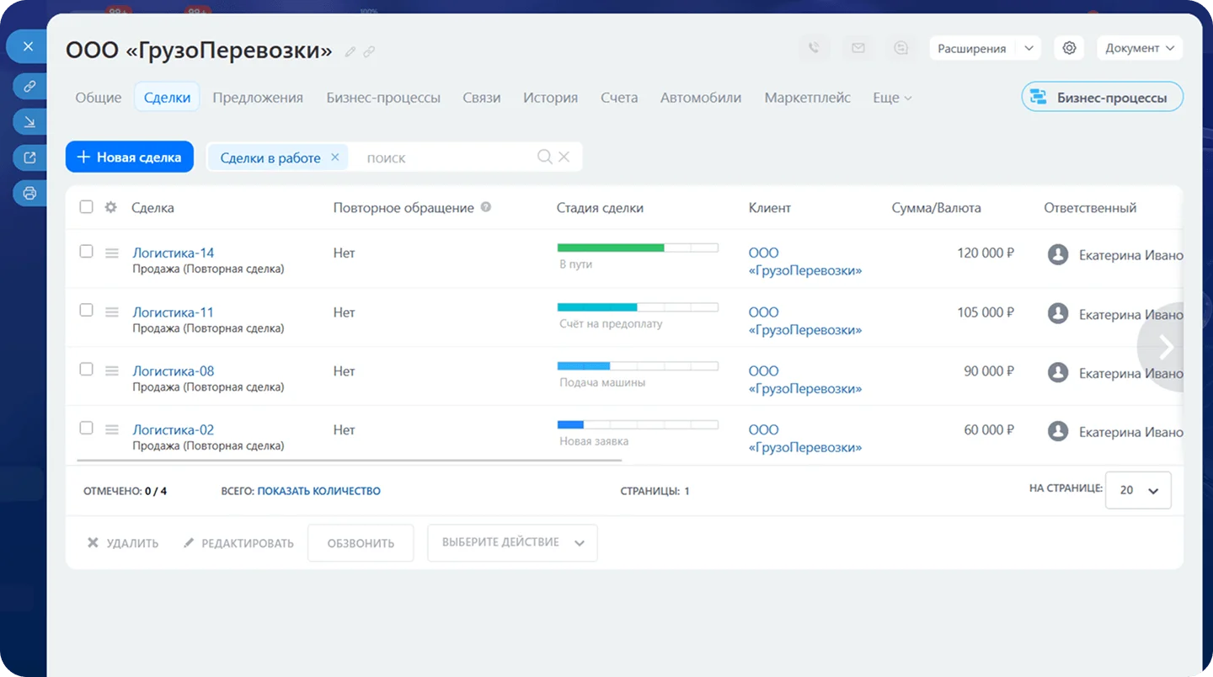Click the phone call icon in header
1213x677 pixels.
click(814, 48)
